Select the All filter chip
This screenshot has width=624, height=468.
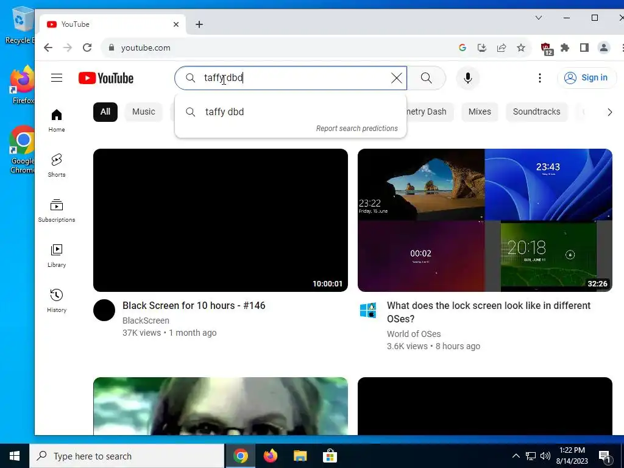[x=105, y=112]
